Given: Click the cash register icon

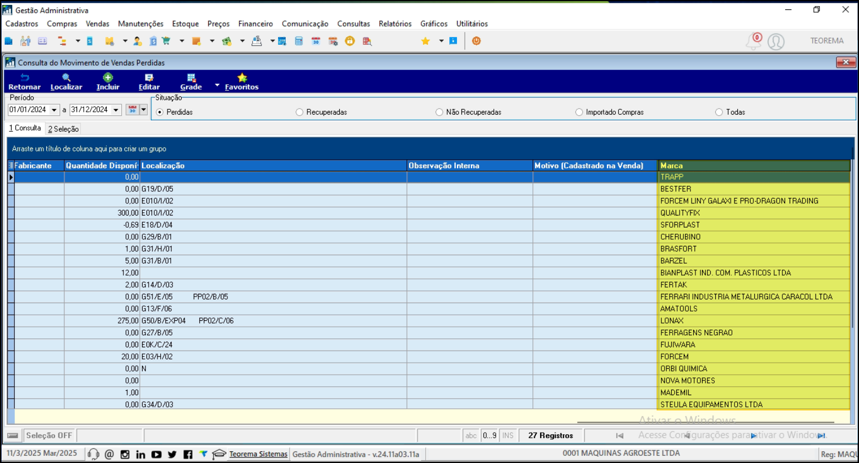Looking at the screenshot, I should [x=257, y=41].
